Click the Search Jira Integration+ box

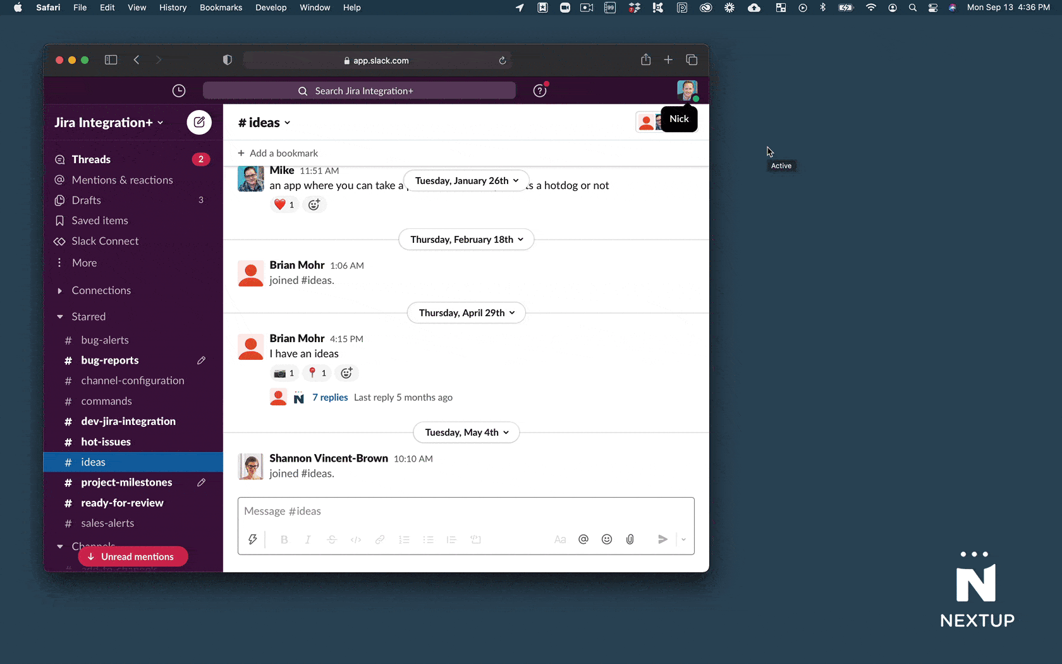point(359,91)
